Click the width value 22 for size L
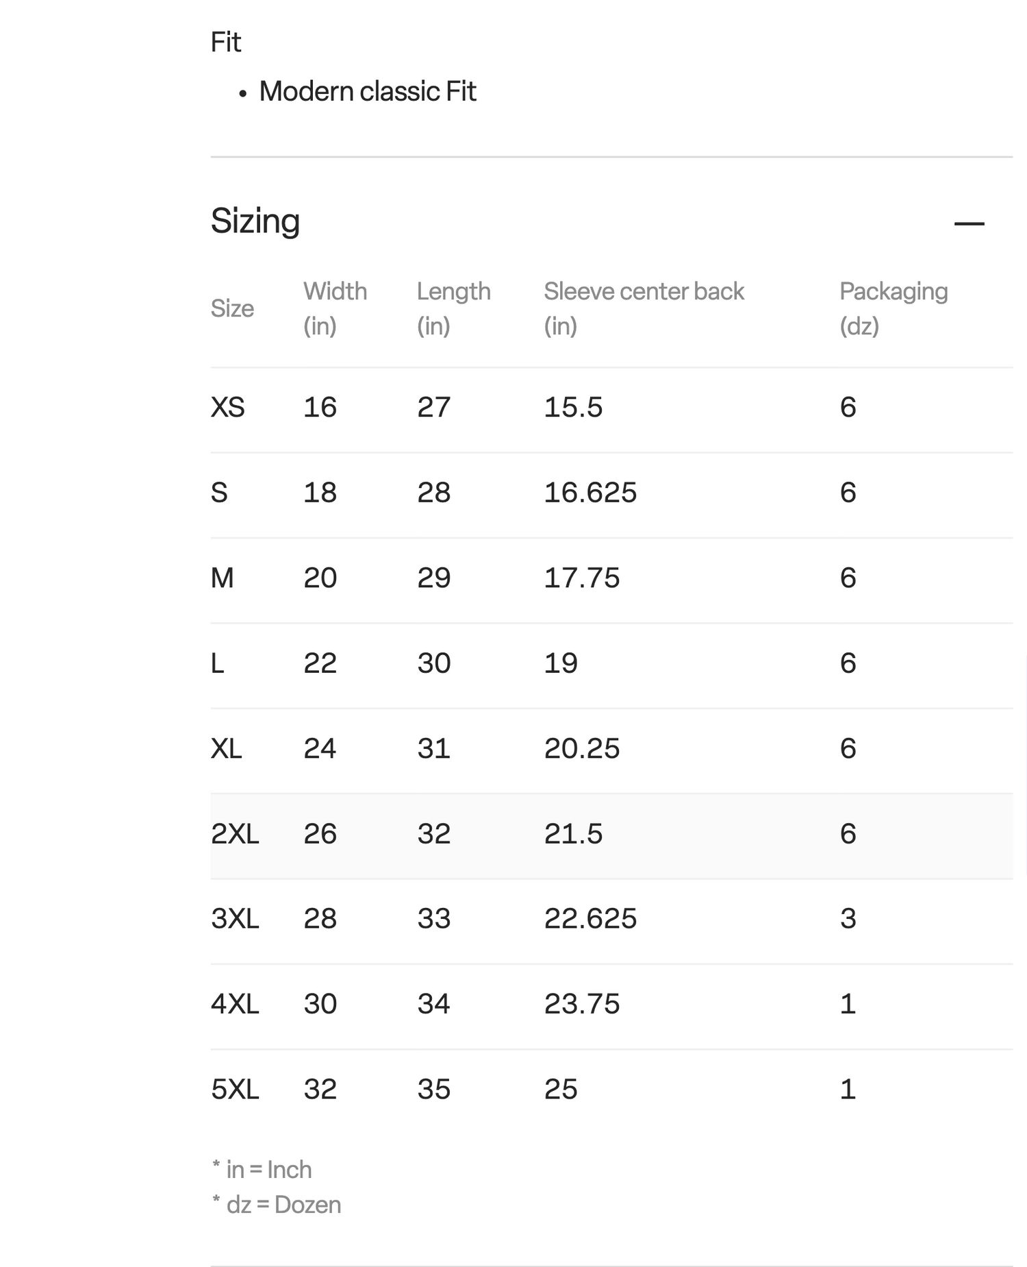Image resolution: width=1027 pixels, height=1267 pixels. [x=320, y=663]
